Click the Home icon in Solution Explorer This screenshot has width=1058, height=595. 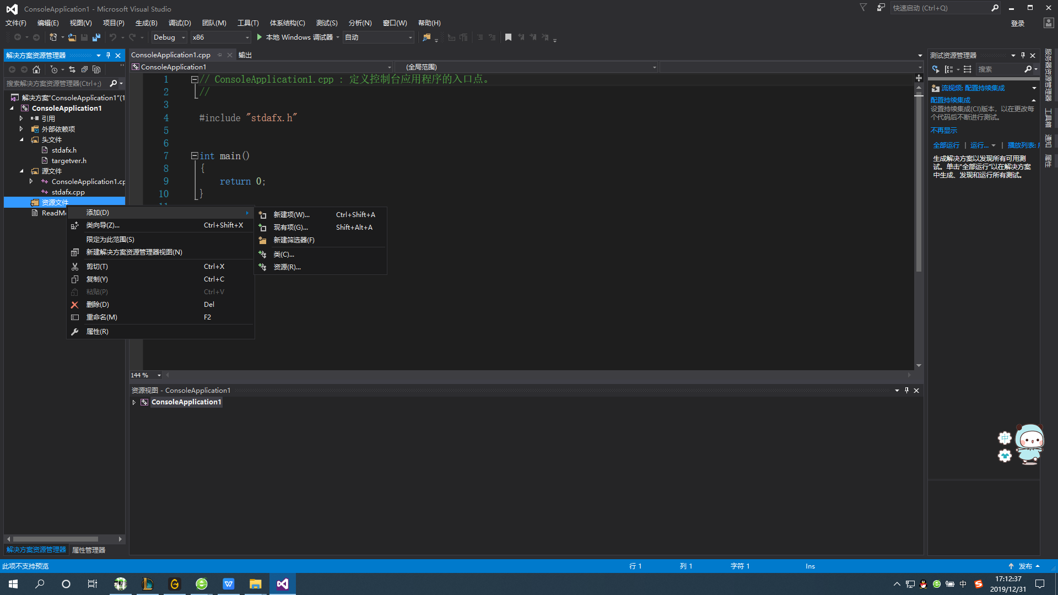[36, 69]
